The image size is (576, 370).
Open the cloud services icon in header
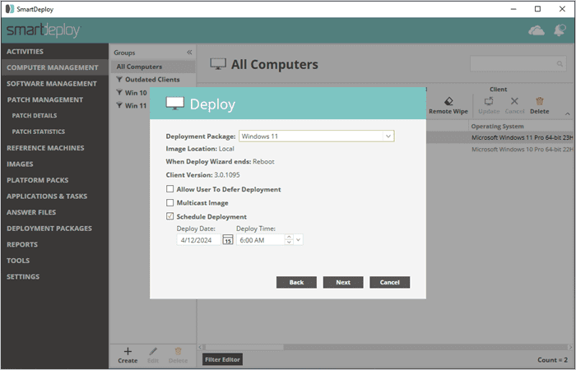pos(537,30)
